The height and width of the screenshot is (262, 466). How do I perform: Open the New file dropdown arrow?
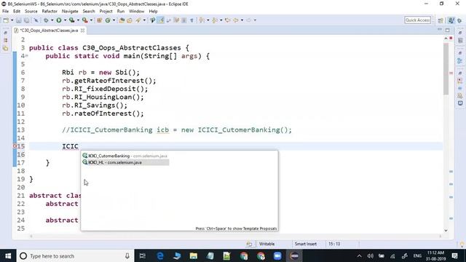click(12, 20)
